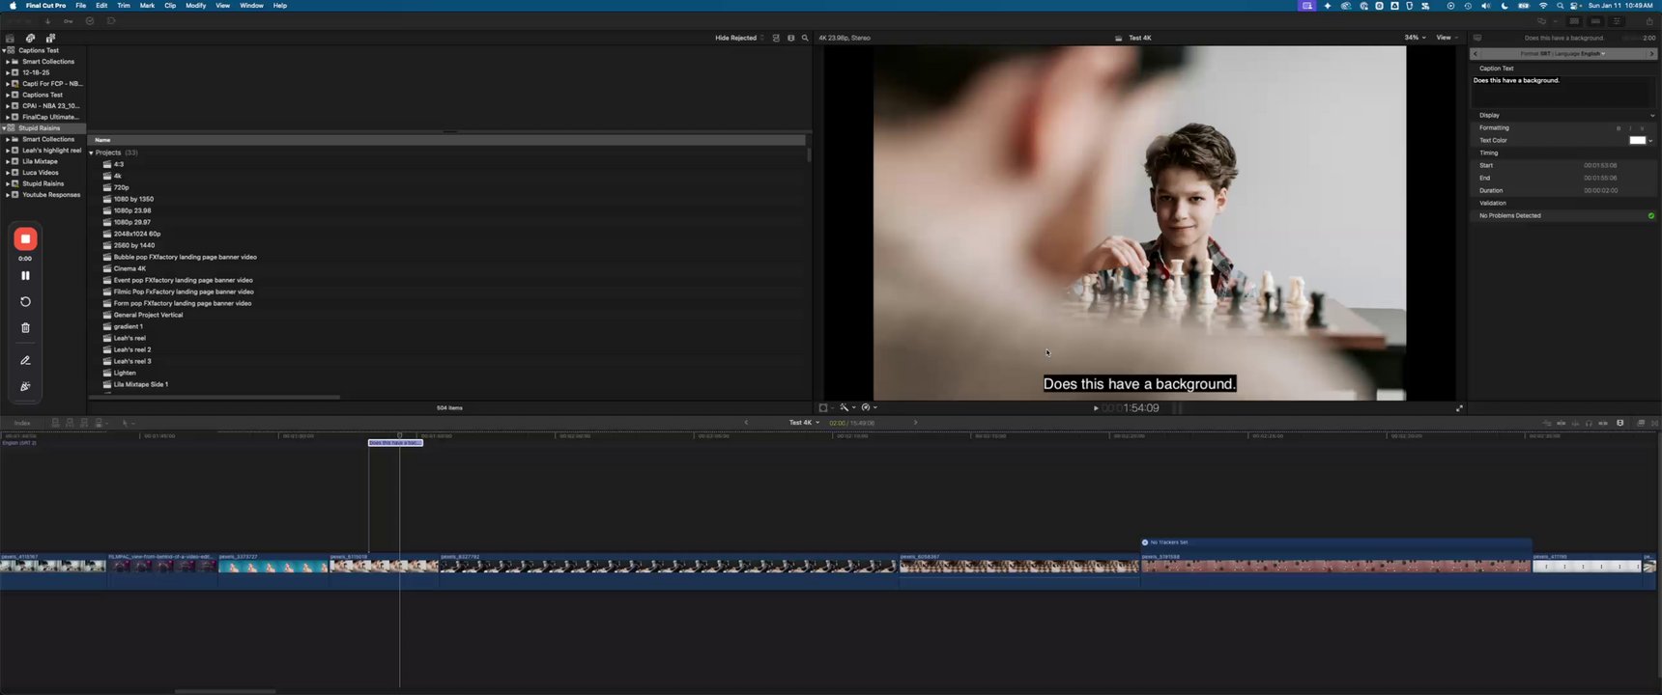Viewport: 1662px width, 695px height.
Task: Collapse the Captions Test library
Action: [x=4, y=50]
